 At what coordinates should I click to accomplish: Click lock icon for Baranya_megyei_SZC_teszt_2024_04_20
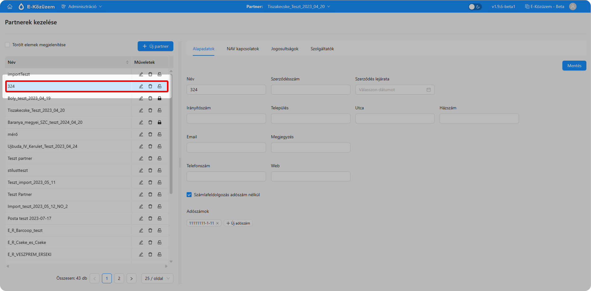click(160, 122)
